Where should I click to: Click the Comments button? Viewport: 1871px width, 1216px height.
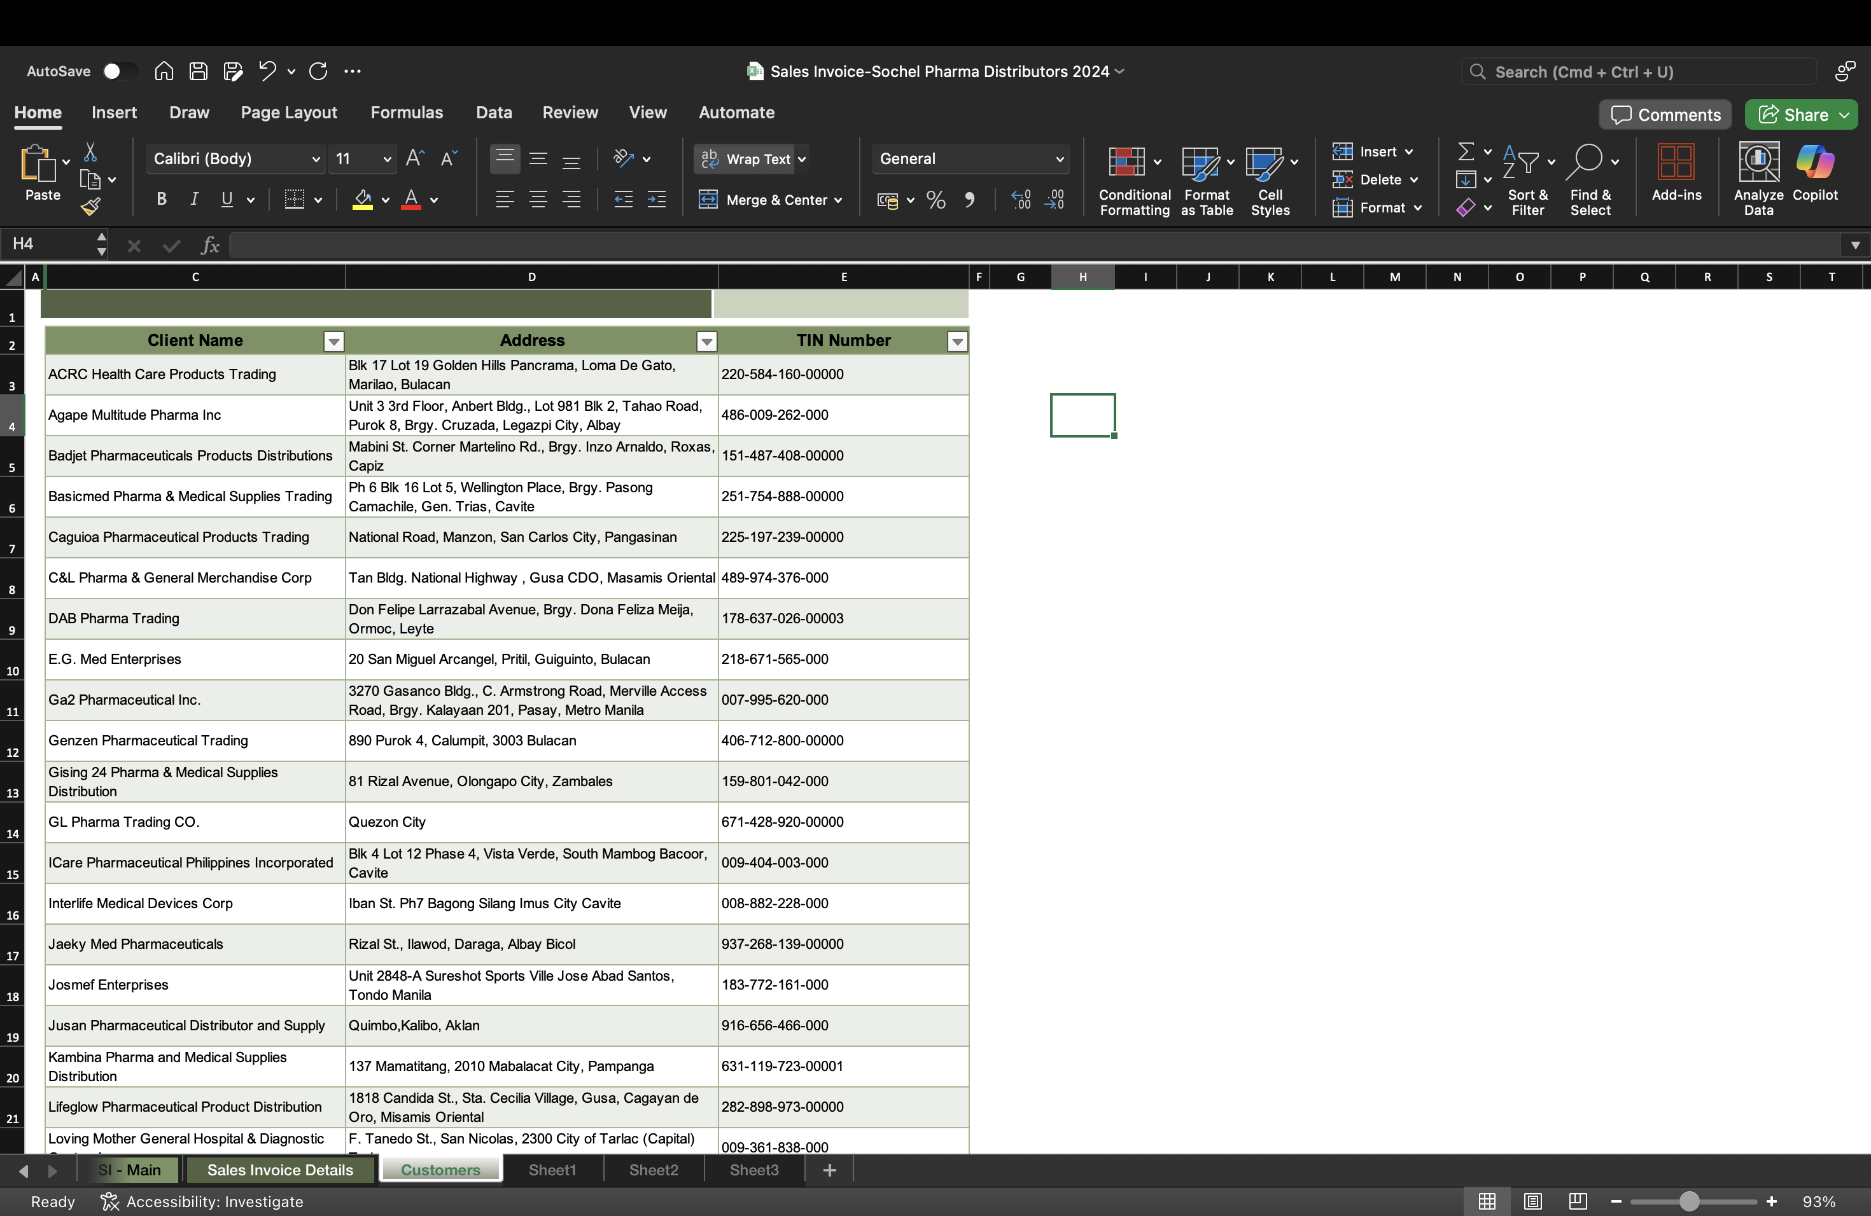pos(1666,114)
